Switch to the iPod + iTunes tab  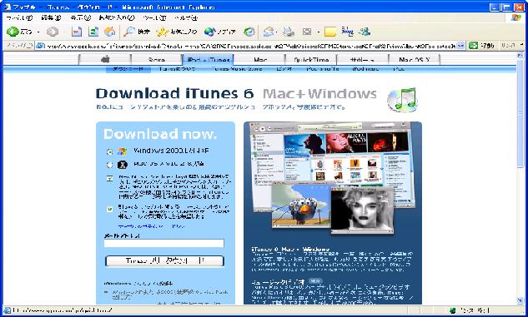click(208, 59)
